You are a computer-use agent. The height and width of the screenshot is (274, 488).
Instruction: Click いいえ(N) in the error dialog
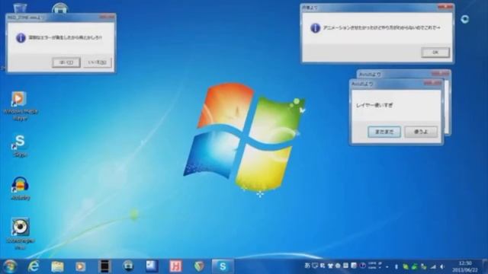coord(98,62)
